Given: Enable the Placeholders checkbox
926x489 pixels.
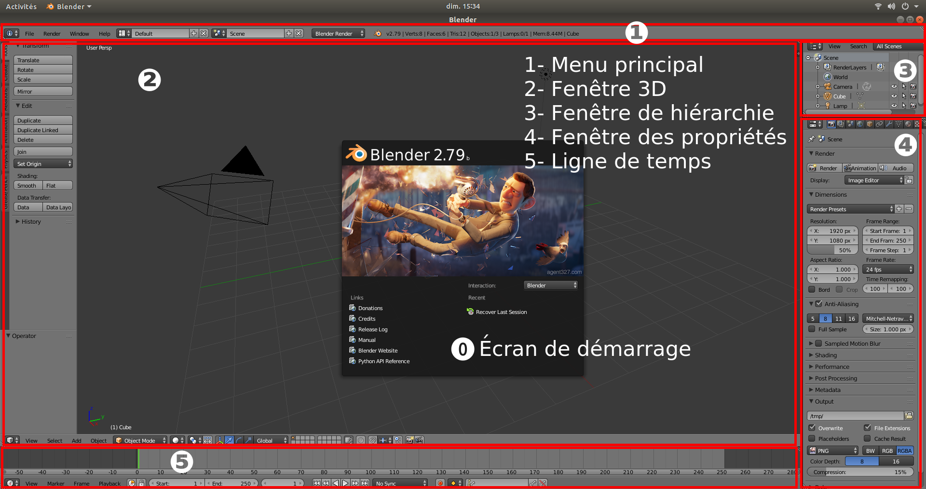Looking at the screenshot, I should 812,438.
